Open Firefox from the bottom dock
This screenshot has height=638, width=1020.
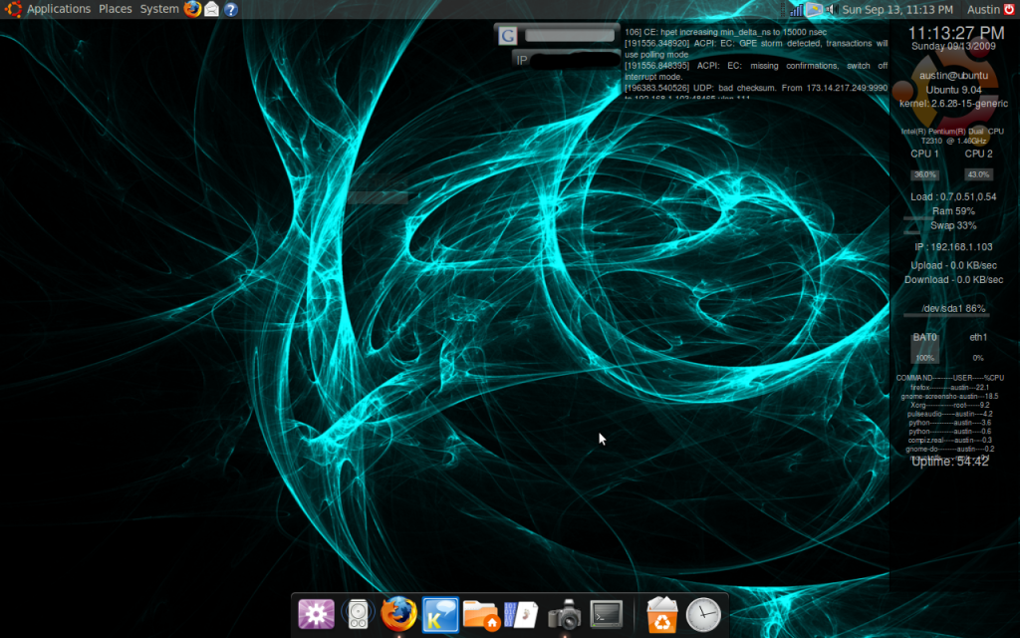[x=398, y=614]
